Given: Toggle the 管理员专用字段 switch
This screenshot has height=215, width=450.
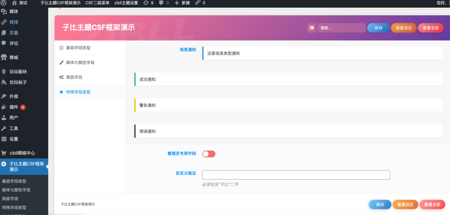Looking at the screenshot, I should pos(209,154).
